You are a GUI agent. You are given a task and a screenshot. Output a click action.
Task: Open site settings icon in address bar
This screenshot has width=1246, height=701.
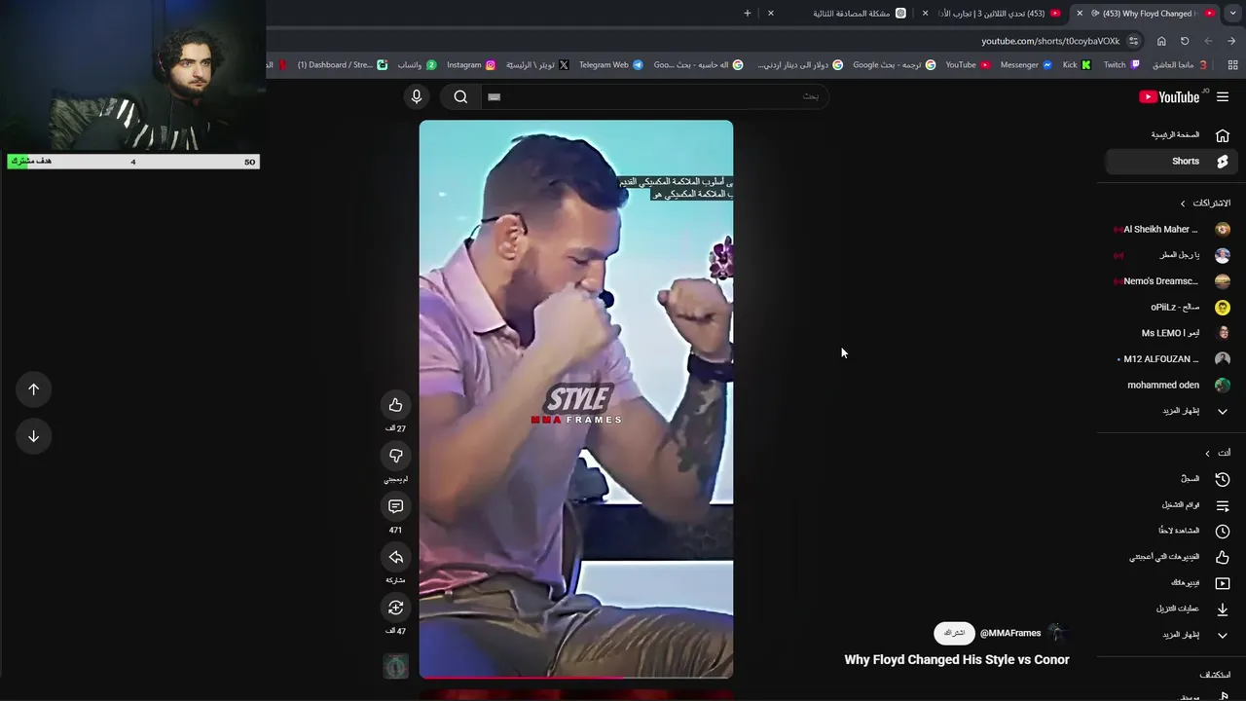(1133, 41)
